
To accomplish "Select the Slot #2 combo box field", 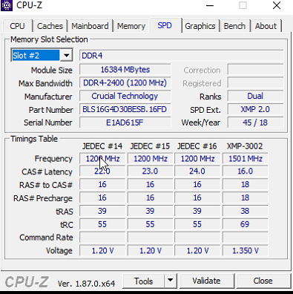I will (36, 55).
